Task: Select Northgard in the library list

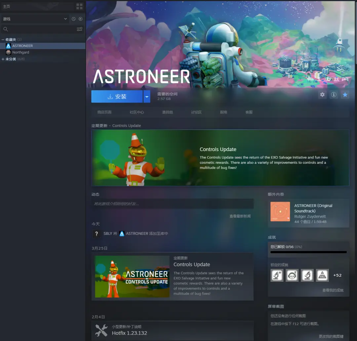Action: 43,52
